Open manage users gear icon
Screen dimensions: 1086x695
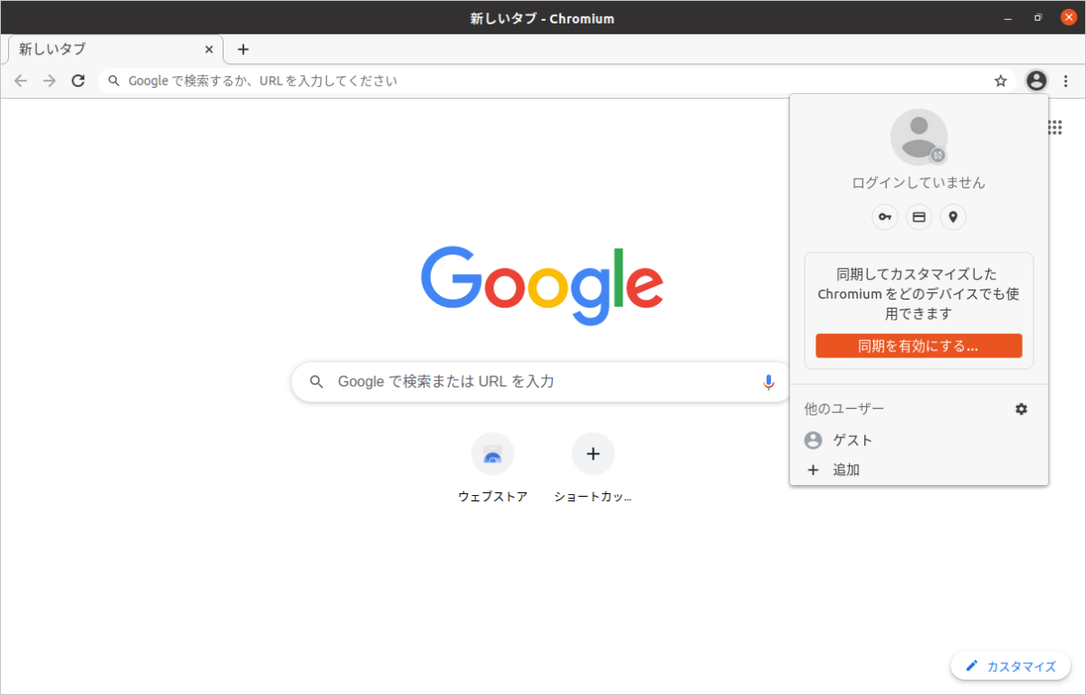1022,409
